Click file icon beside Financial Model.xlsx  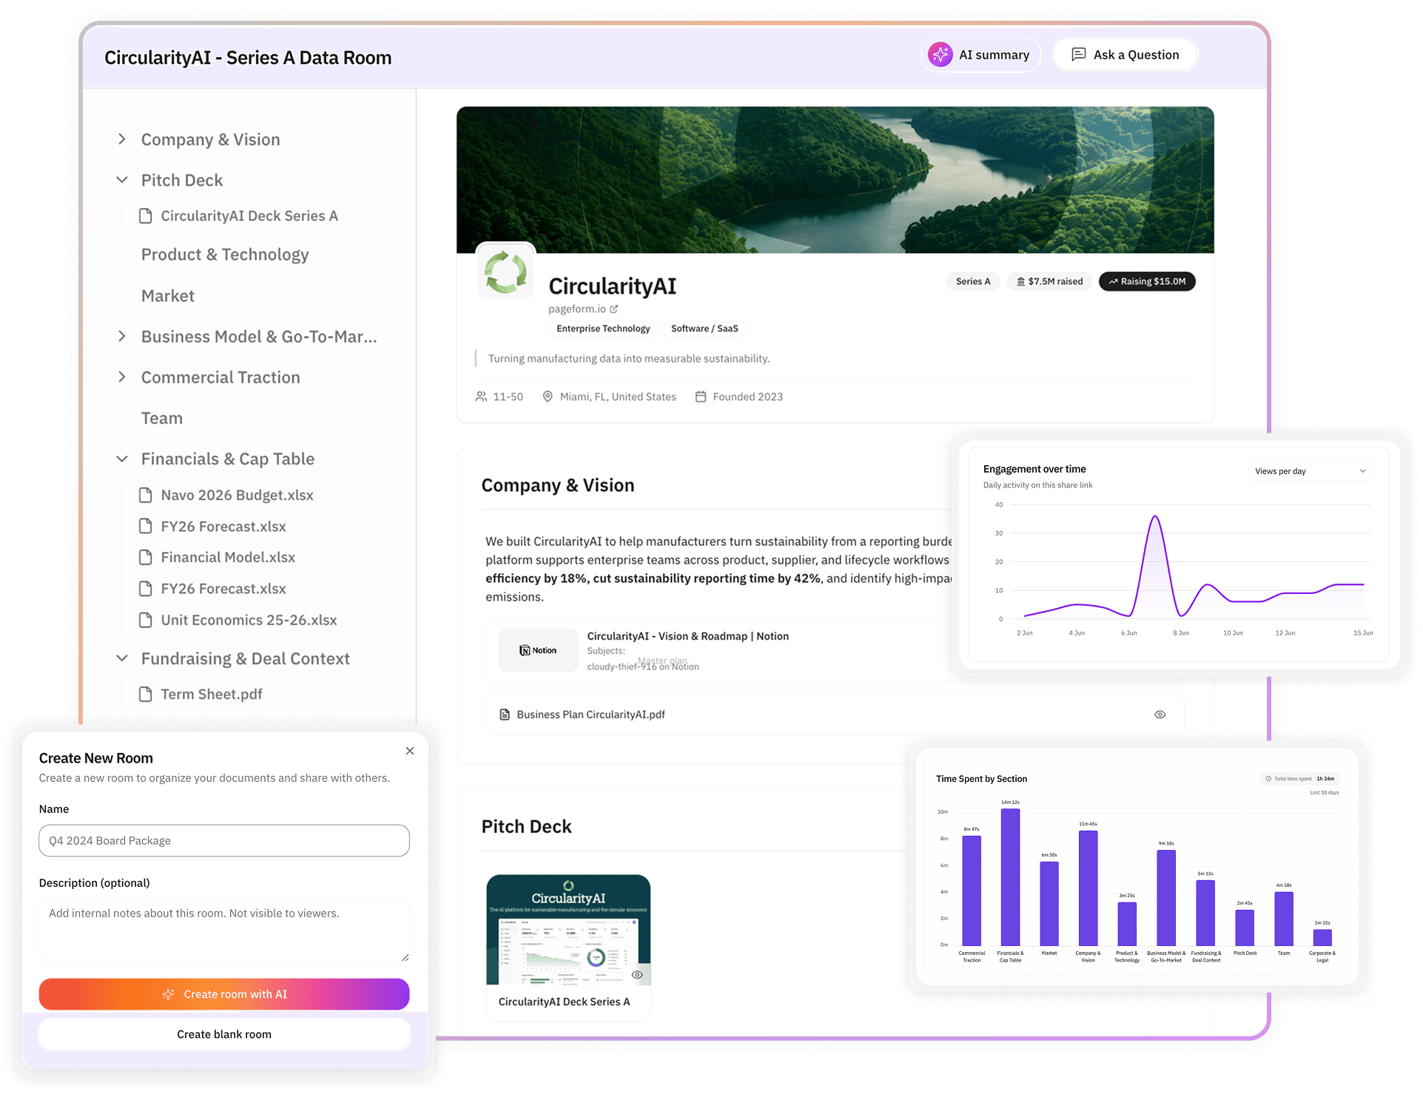tap(146, 557)
